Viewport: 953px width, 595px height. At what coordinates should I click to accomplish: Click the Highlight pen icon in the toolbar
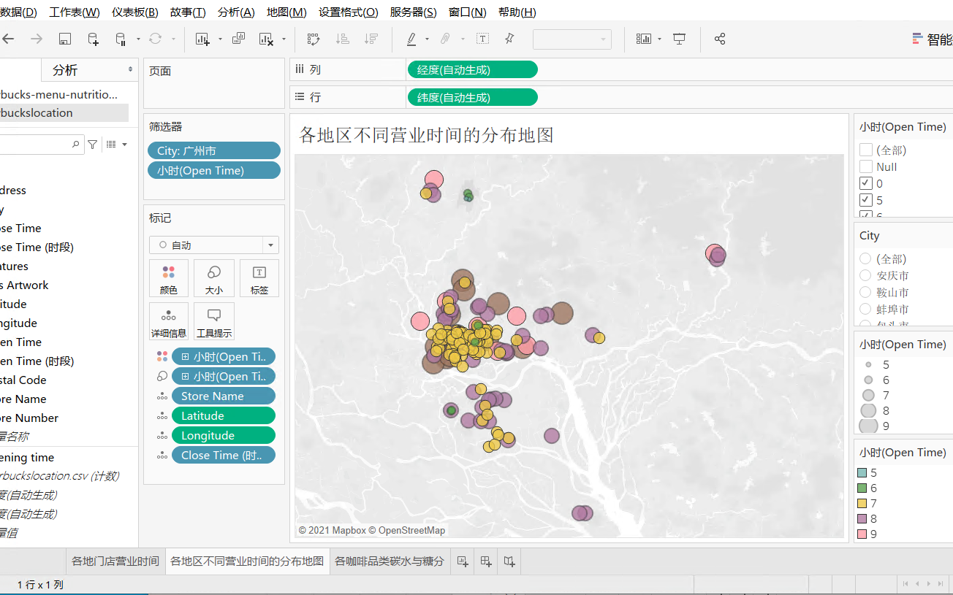tap(411, 39)
